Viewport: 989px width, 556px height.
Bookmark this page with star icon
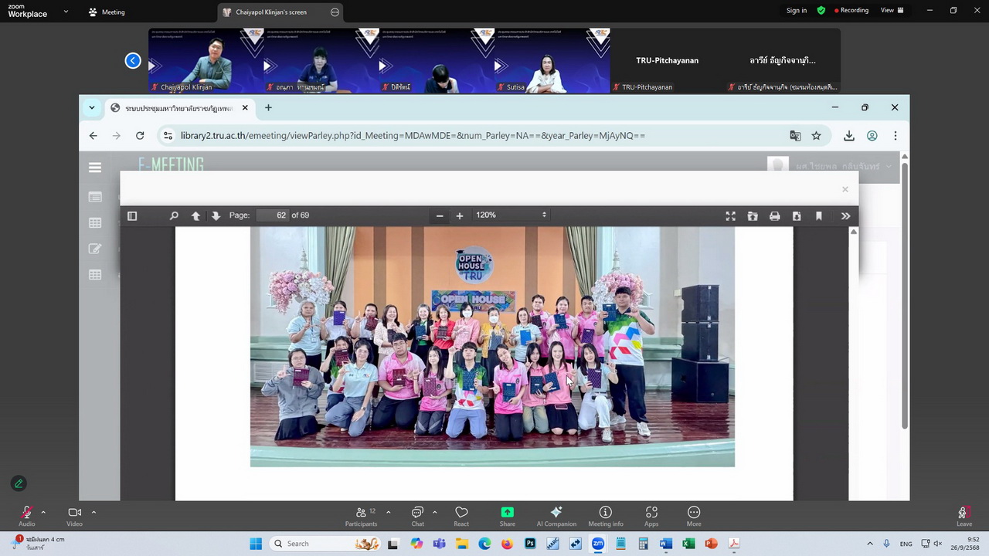(816, 135)
